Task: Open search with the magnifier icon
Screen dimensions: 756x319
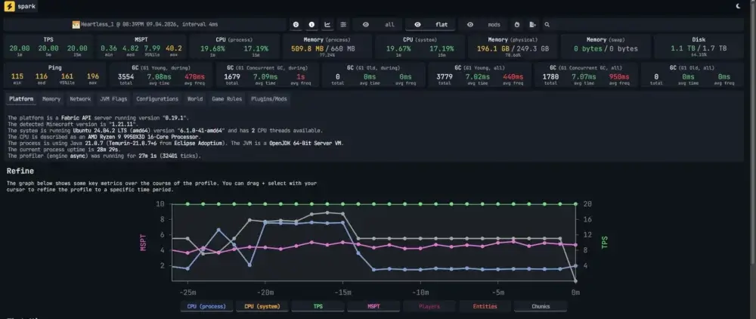Action: 547,24
